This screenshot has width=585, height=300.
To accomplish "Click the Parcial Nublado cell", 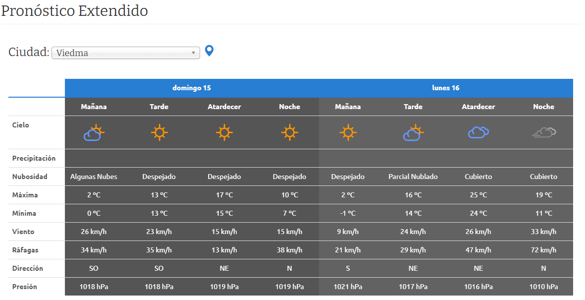I will click(x=413, y=177).
